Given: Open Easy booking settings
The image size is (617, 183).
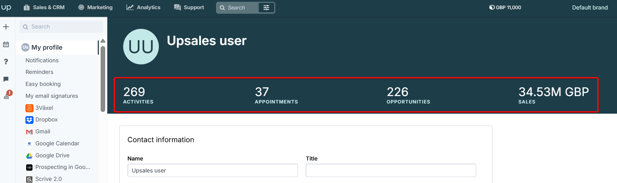Looking at the screenshot, I should [x=43, y=84].
